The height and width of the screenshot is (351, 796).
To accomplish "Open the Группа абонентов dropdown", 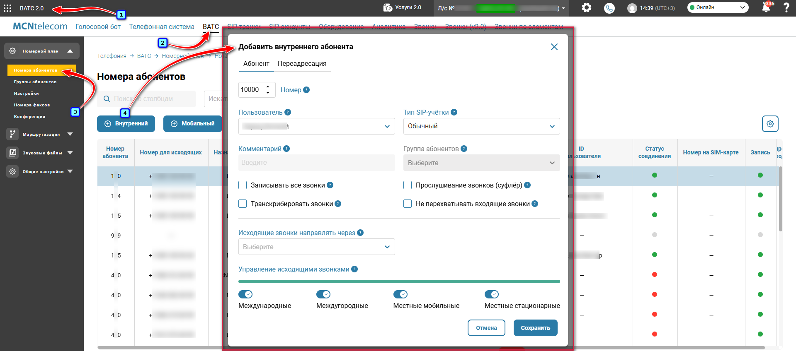I will (x=482, y=163).
